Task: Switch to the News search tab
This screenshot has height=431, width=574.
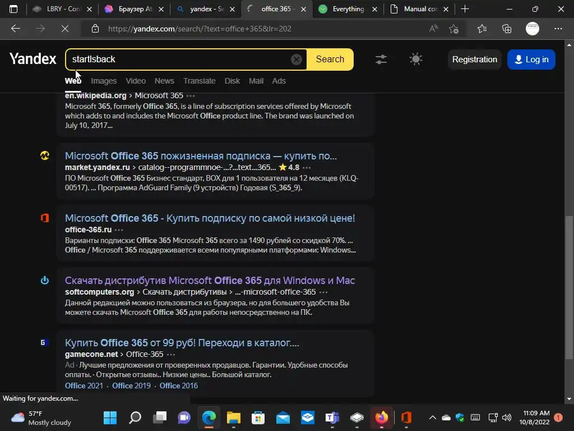Action: coord(164,81)
